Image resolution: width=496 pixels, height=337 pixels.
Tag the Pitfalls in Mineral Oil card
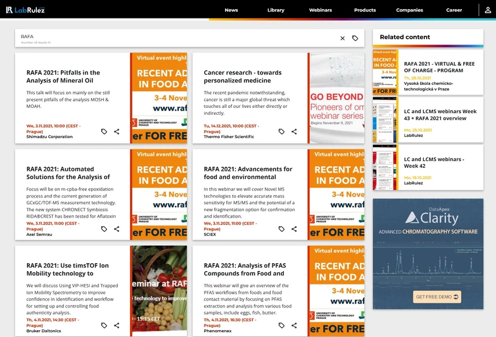click(104, 132)
